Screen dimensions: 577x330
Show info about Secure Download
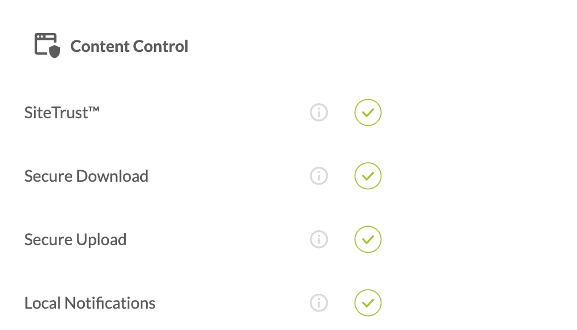(319, 176)
